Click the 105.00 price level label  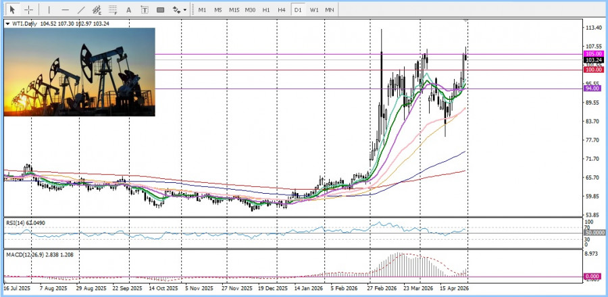coord(594,53)
